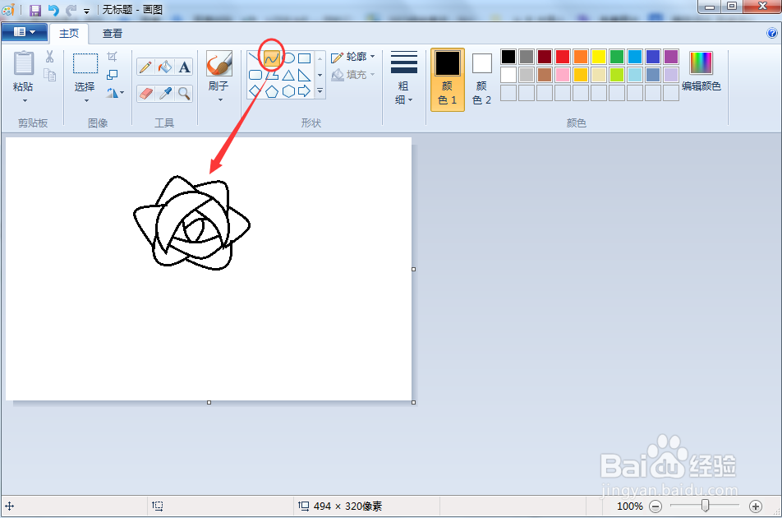Pick the Pentagon shape

pos(272,90)
